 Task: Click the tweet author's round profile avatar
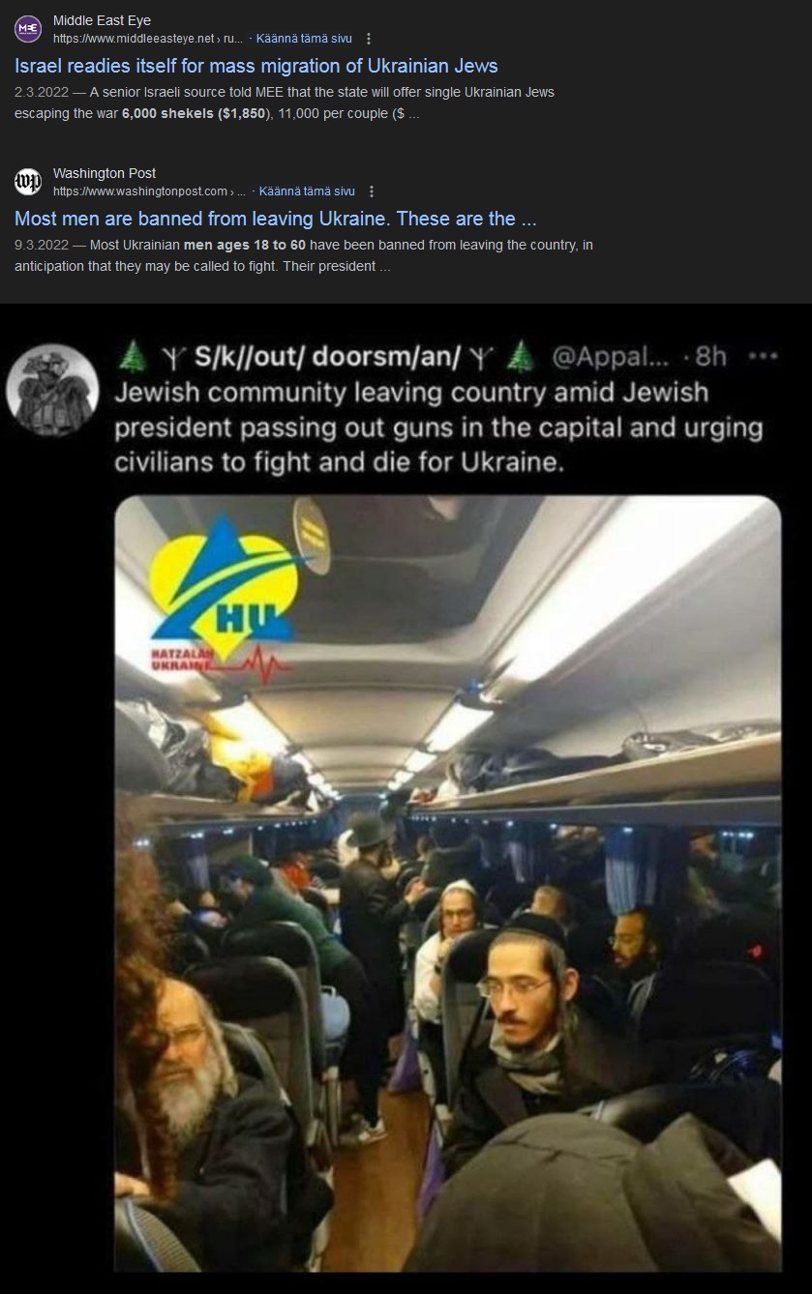[52, 390]
